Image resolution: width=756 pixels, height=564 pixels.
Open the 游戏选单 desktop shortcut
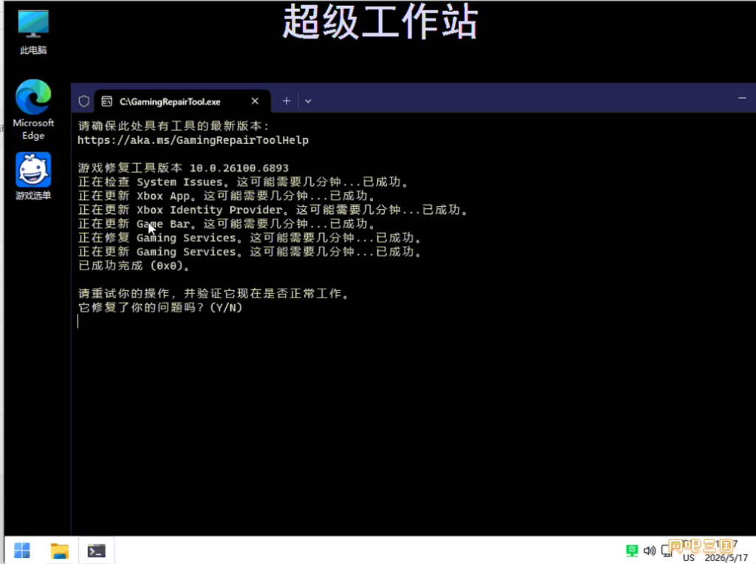click(33, 176)
